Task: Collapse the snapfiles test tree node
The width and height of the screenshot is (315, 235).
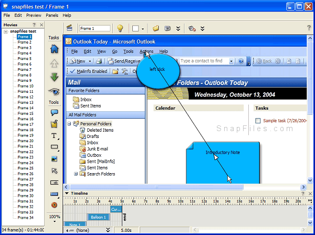Action: (6, 31)
